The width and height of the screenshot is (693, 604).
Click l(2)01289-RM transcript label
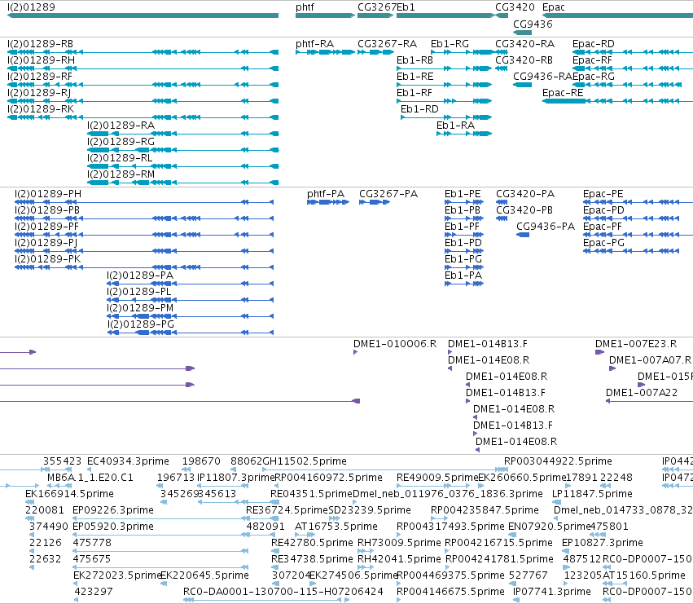tap(121, 174)
